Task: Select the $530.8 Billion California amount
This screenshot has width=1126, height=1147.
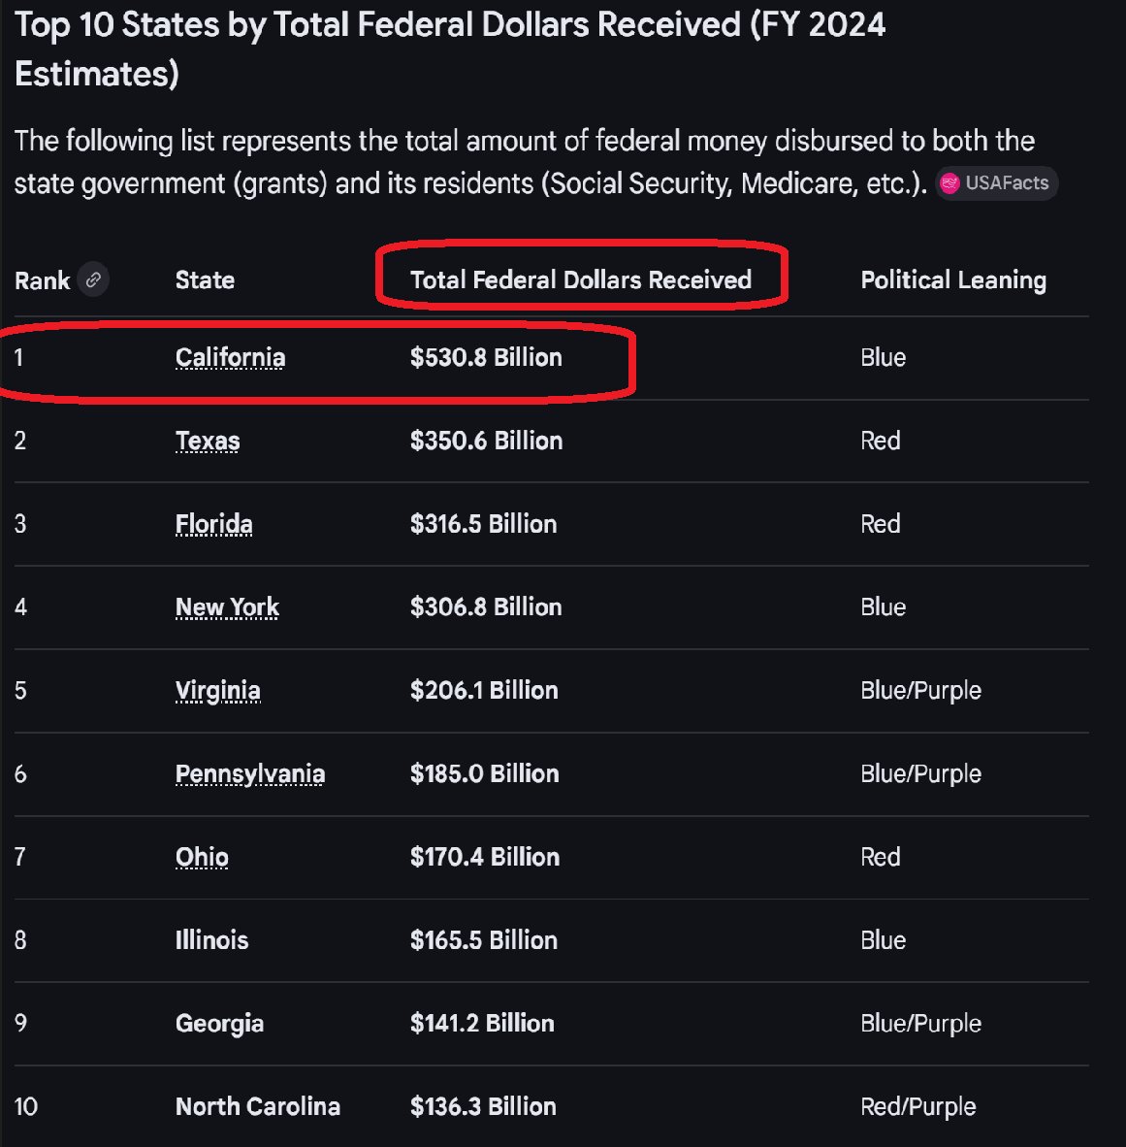Action: point(486,357)
